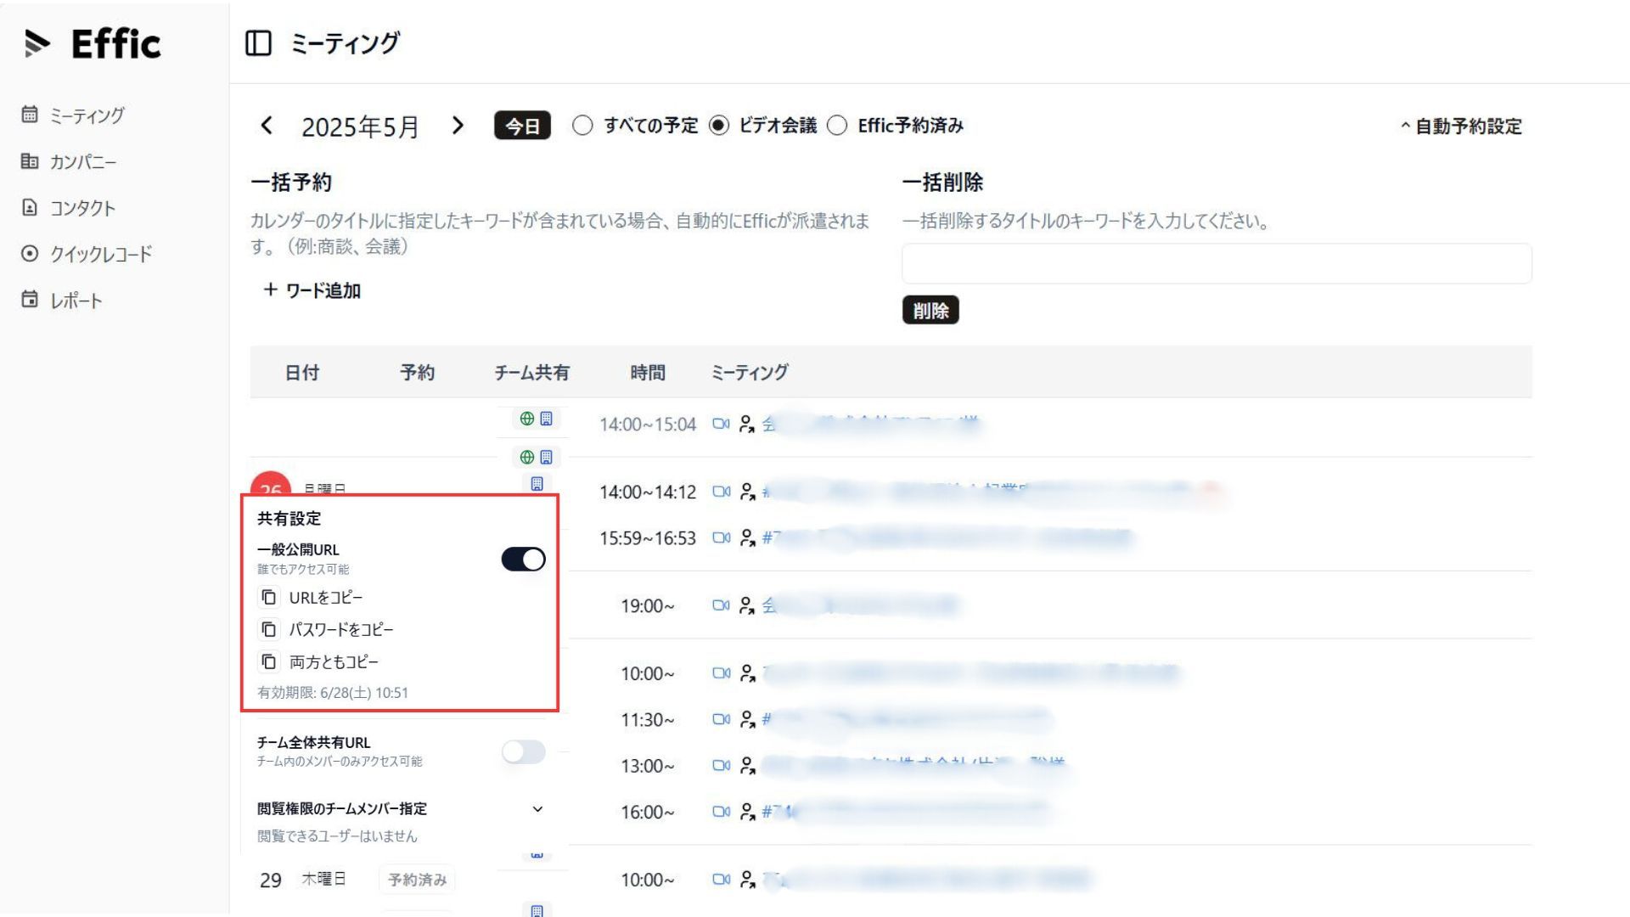
Task: Click the パスワードをコピー copy icon
Action: [269, 629]
